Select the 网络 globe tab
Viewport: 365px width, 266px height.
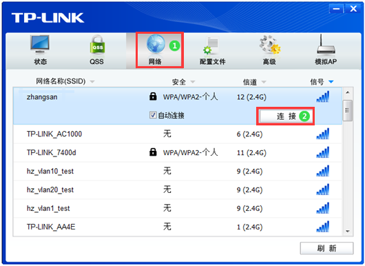click(x=155, y=50)
